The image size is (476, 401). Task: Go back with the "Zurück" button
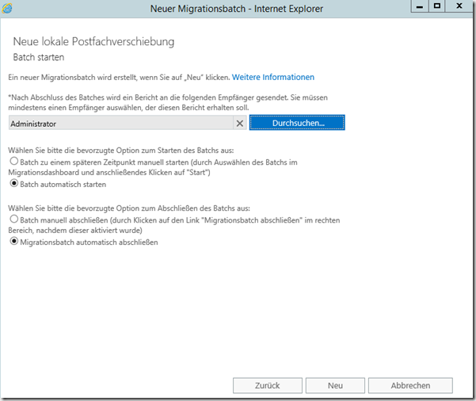pyautogui.click(x=268, y=385)
